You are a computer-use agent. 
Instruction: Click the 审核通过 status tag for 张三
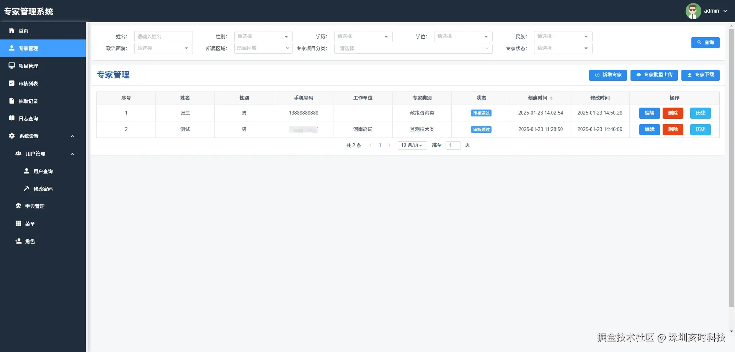pyautogui.click(x=481, y=113)
